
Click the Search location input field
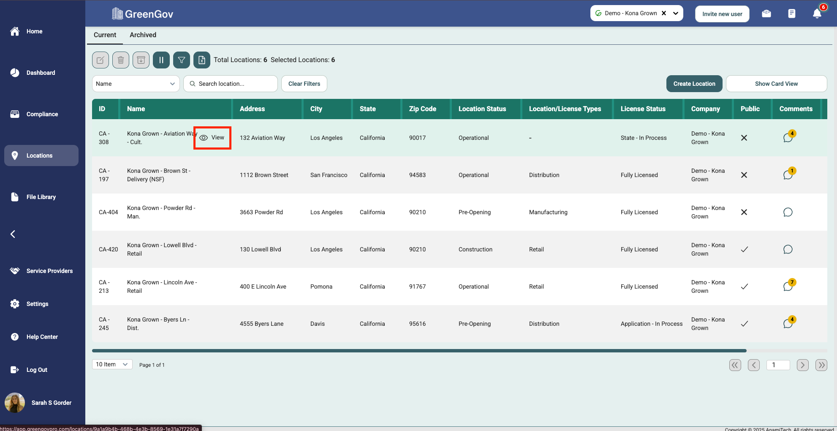click(231, 84)
